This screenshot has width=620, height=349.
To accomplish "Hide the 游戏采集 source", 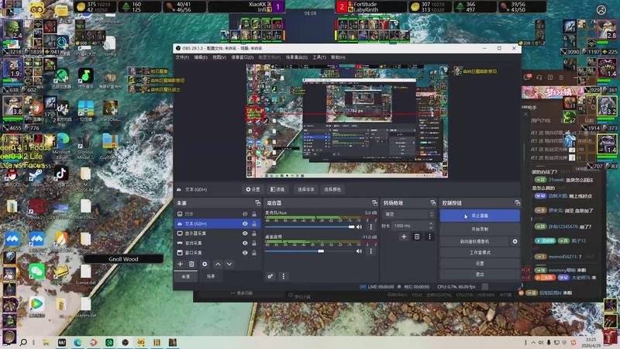I will pos(245,243).
